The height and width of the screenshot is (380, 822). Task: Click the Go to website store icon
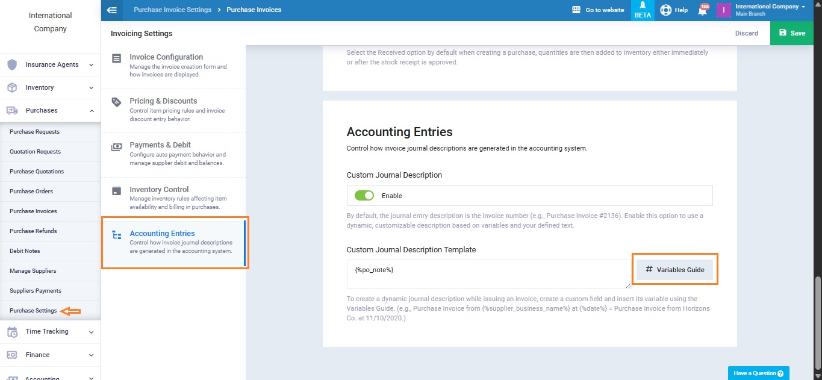click(576, 10)
